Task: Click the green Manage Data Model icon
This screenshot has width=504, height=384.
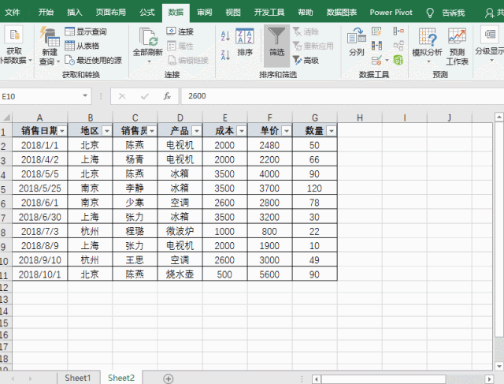Action: tap(398, 60)
